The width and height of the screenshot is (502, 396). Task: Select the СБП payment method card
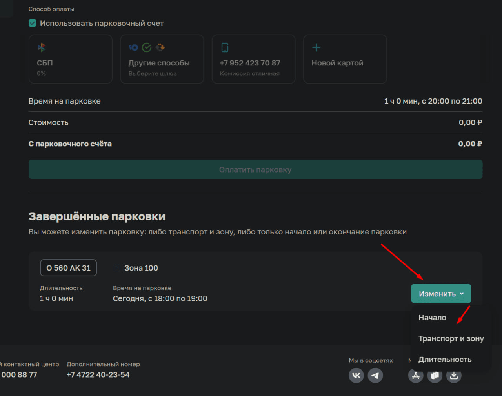click(x=71, y=59)
